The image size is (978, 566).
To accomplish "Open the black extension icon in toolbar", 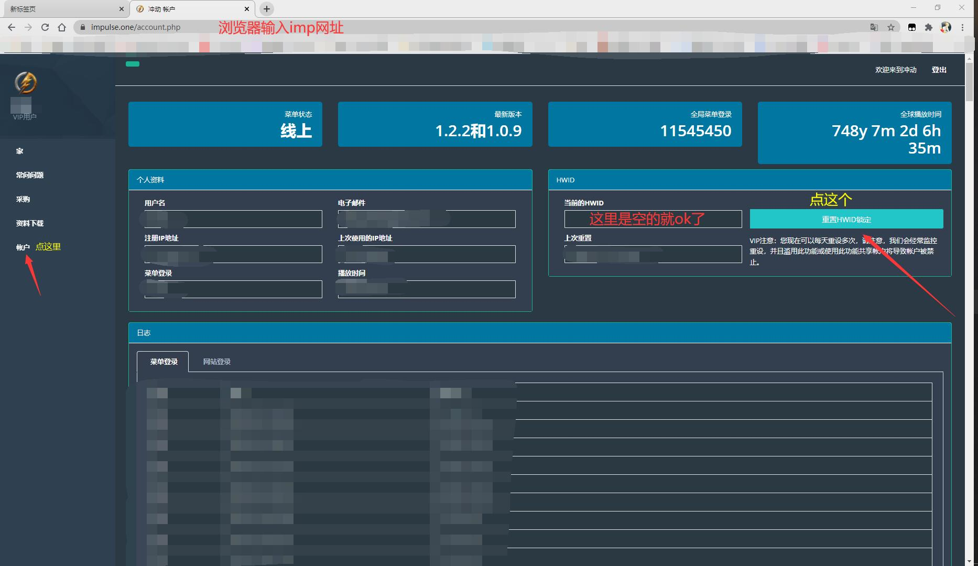I will tap(912, 27).
